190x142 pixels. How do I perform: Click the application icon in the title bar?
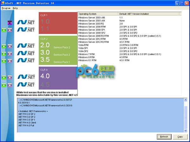3,3
